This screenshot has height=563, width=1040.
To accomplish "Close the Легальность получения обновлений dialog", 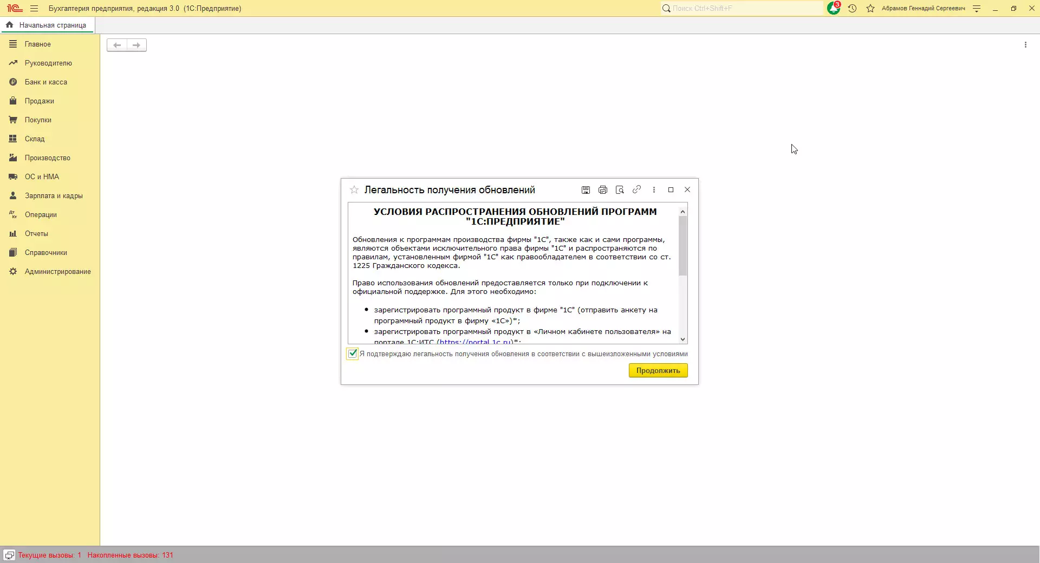I will point(687,189).
